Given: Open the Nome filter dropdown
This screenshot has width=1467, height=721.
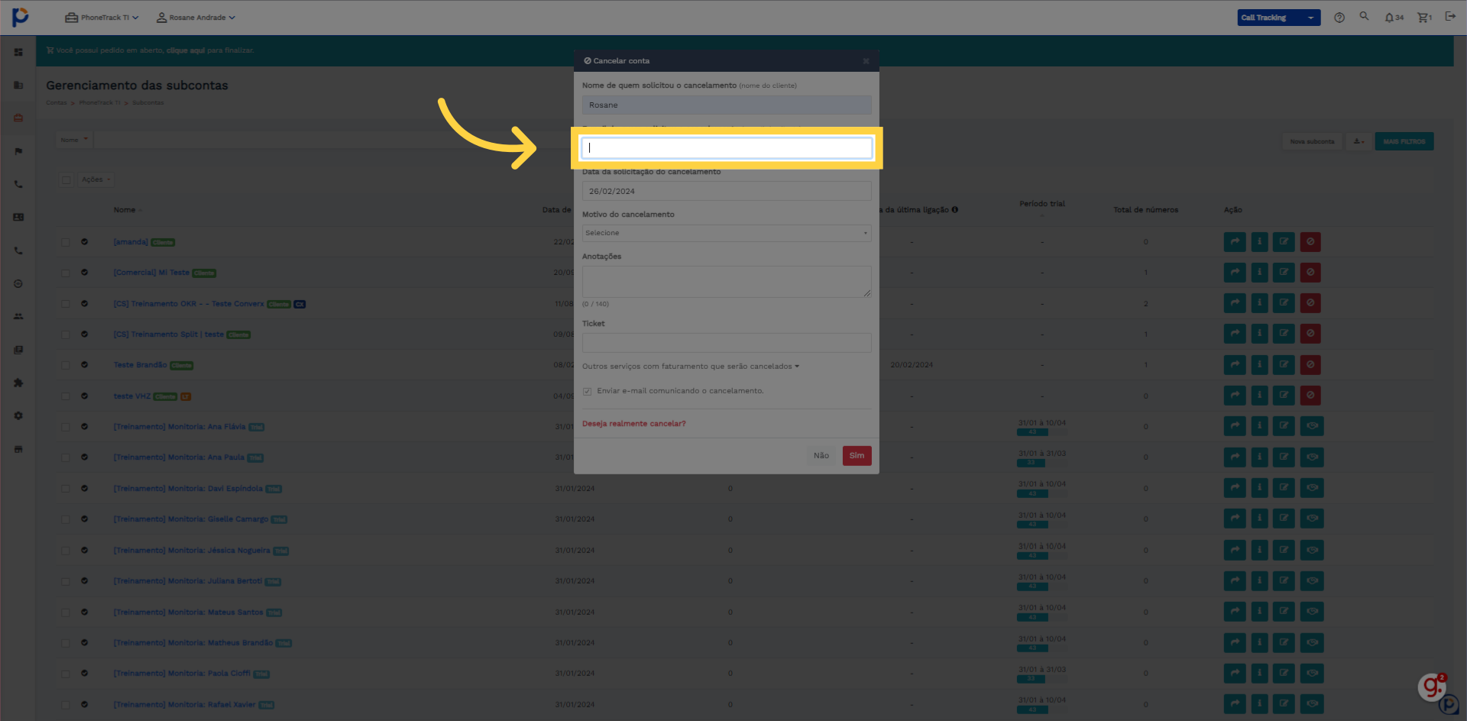Looking at the screenshot, I should tap(75, 140).
